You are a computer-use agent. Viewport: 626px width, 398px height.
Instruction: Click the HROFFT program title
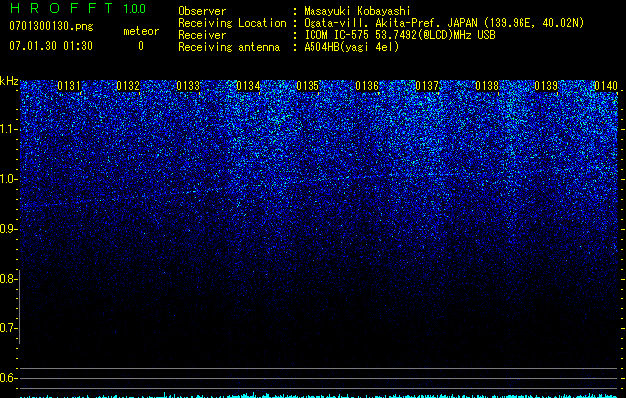[62, 8]
